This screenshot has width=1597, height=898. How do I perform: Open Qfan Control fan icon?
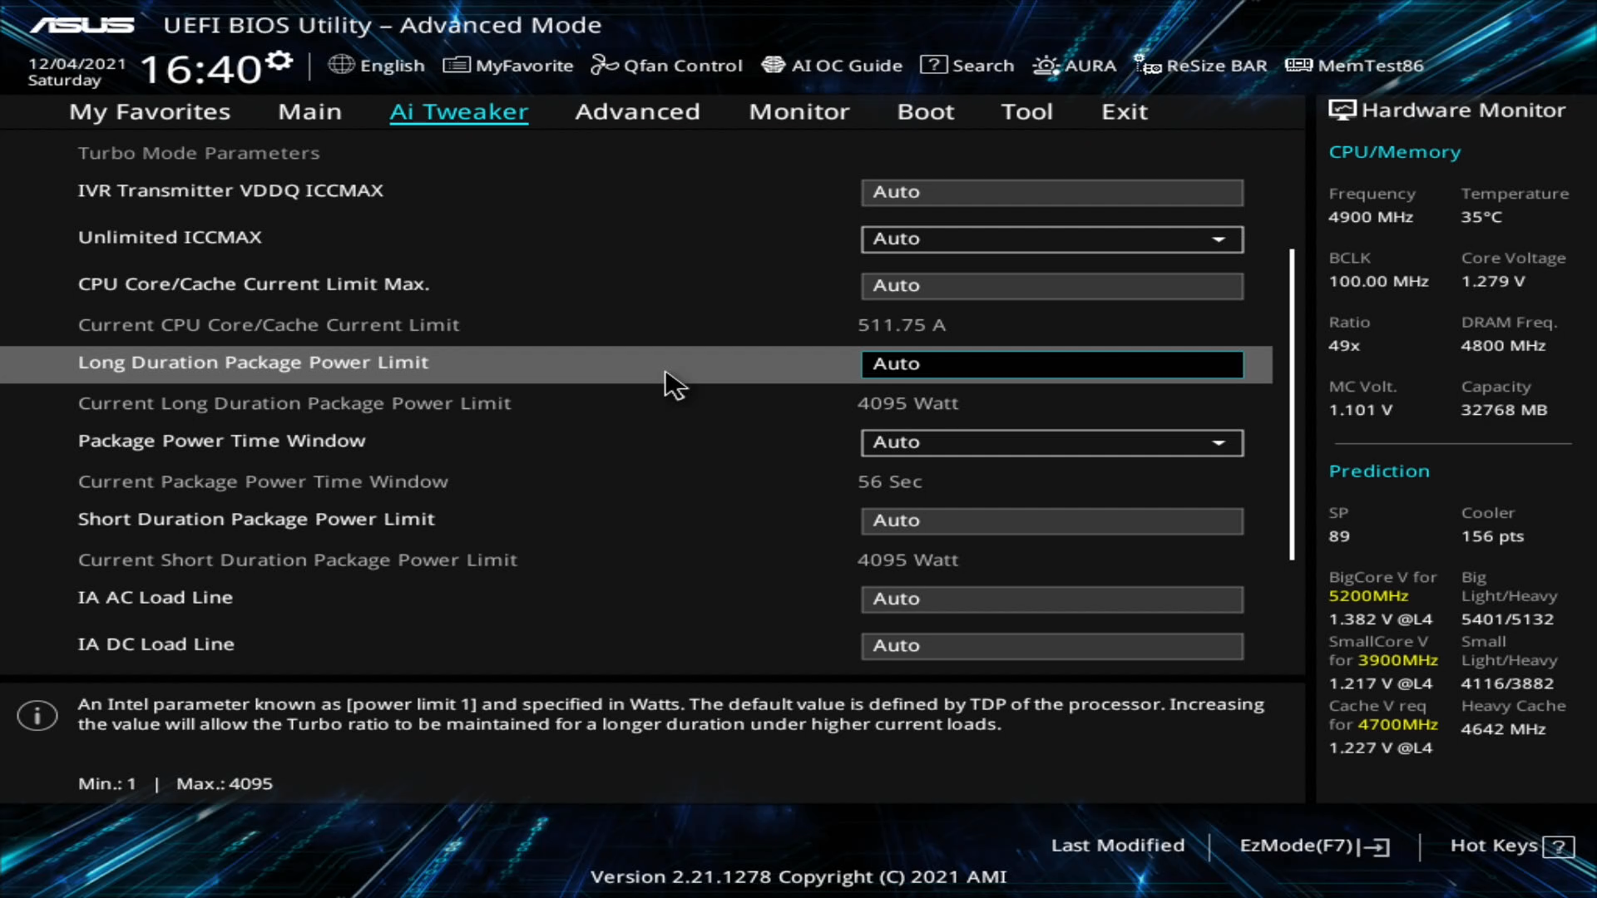605,65
